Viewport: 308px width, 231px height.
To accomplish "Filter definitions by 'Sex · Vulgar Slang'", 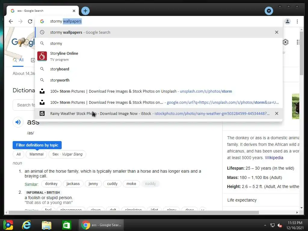I will pyautogui.click(x=67, y=154).
